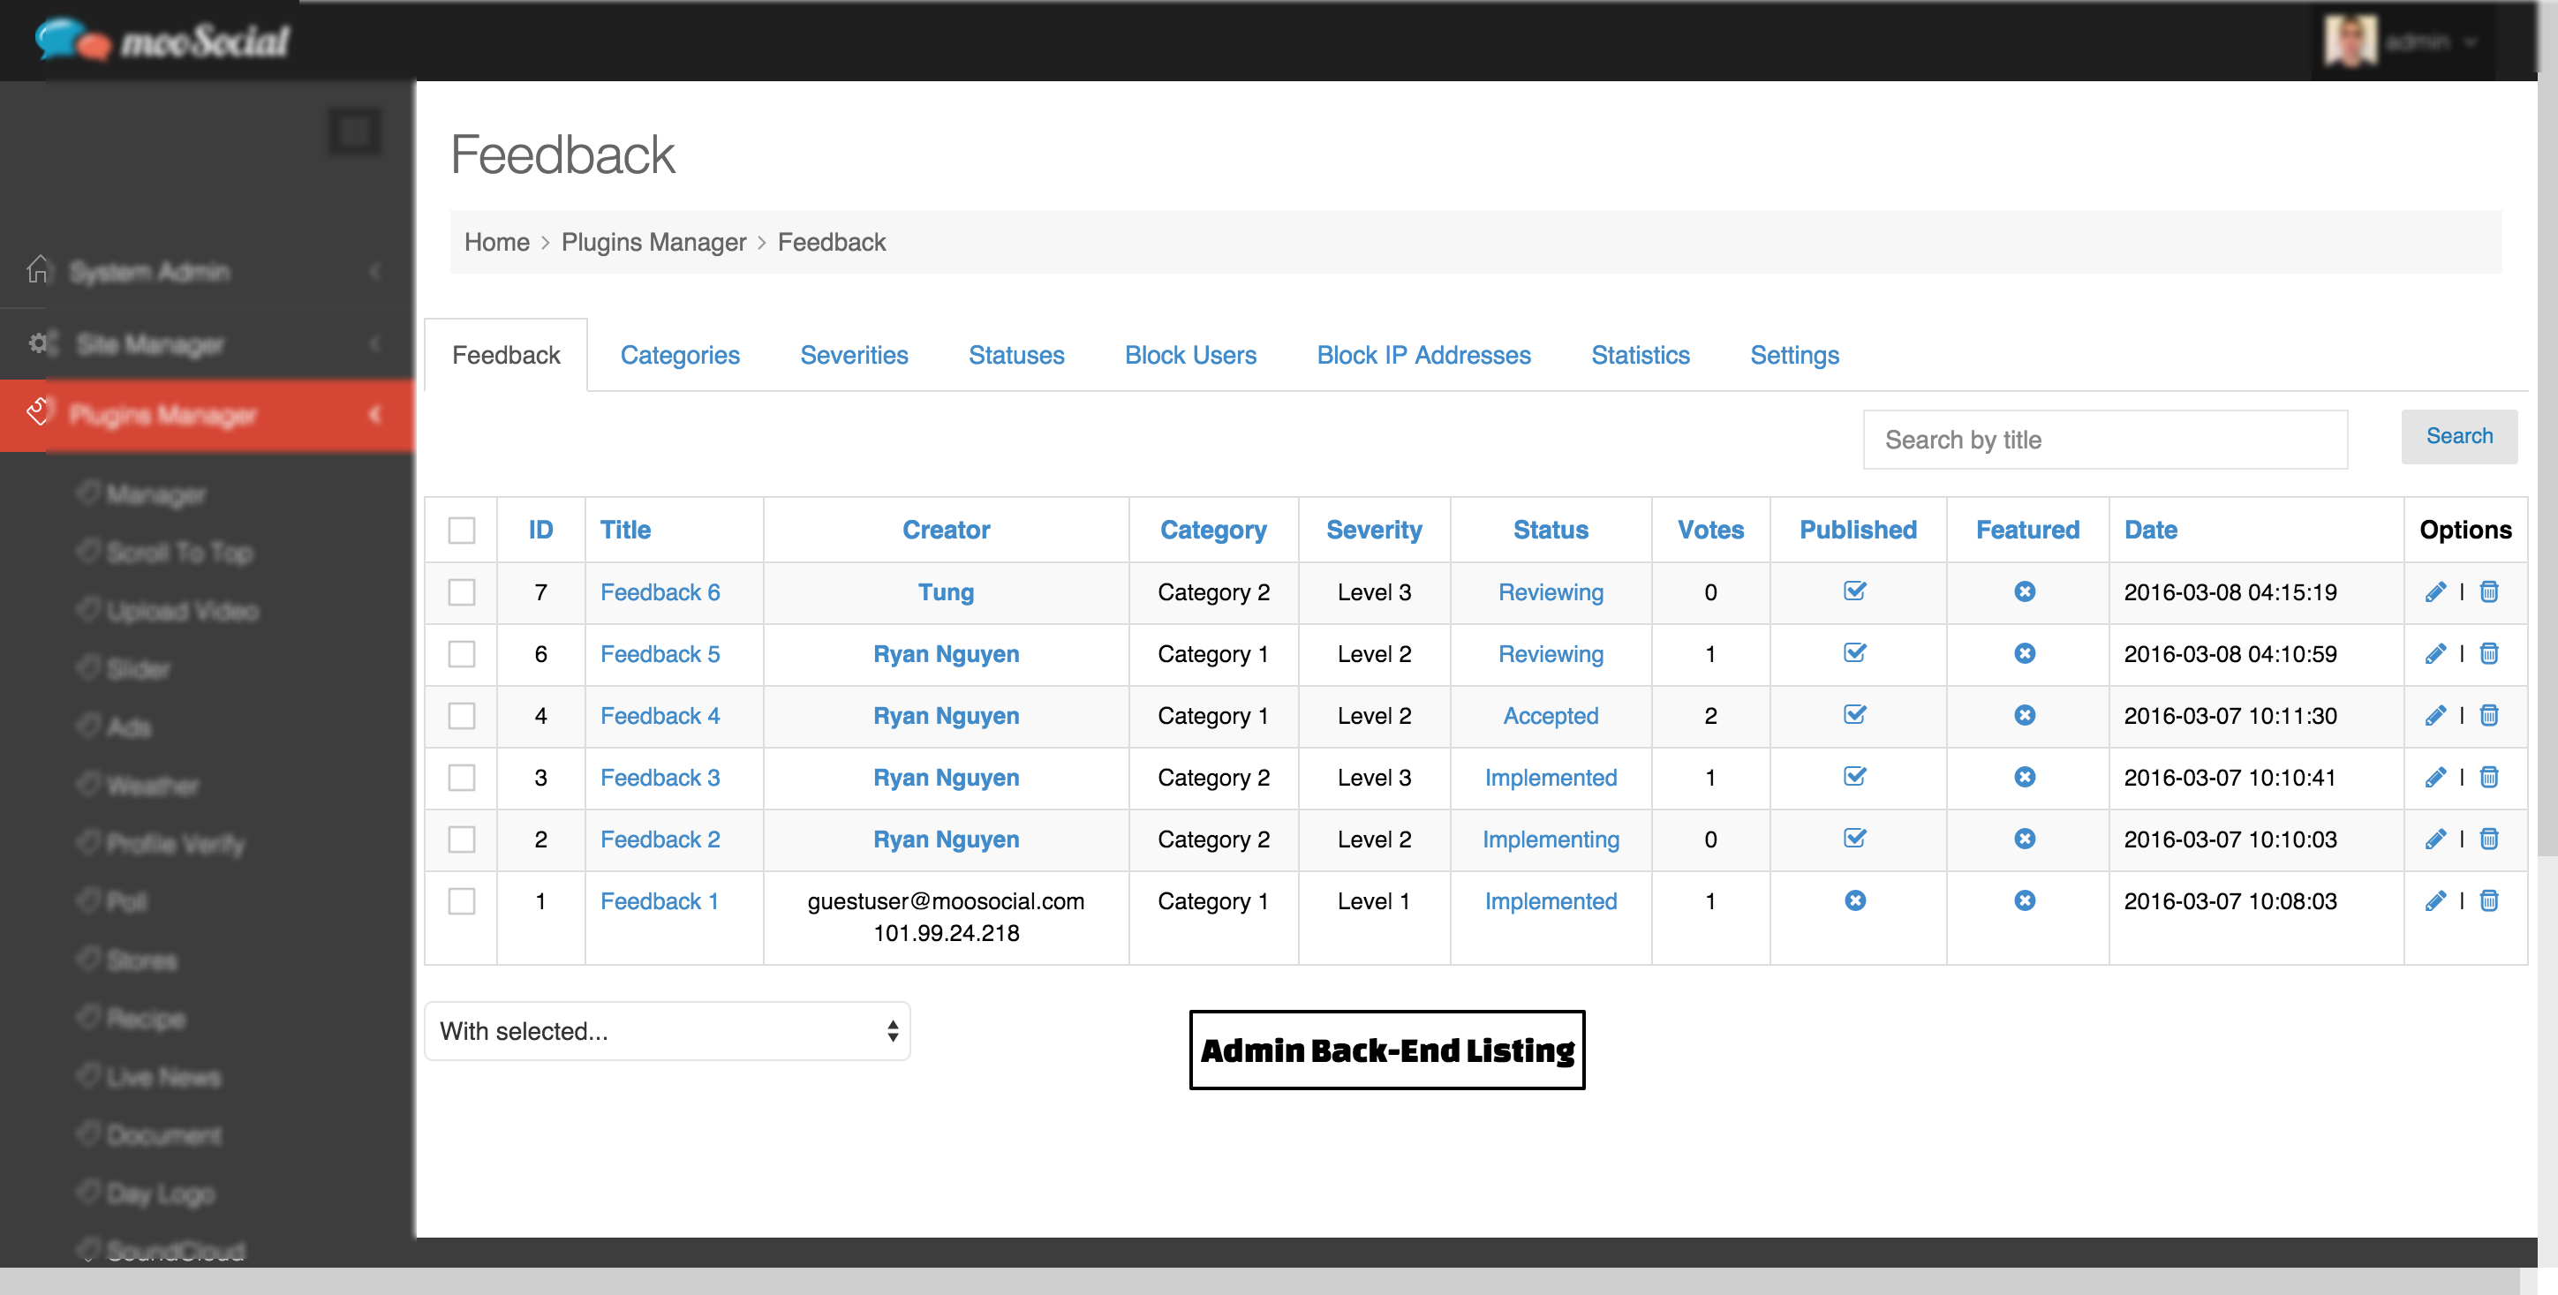This screenshot has width=2558, height=1295.
Task: Sort table by Date column
Action: point(2151,530)
